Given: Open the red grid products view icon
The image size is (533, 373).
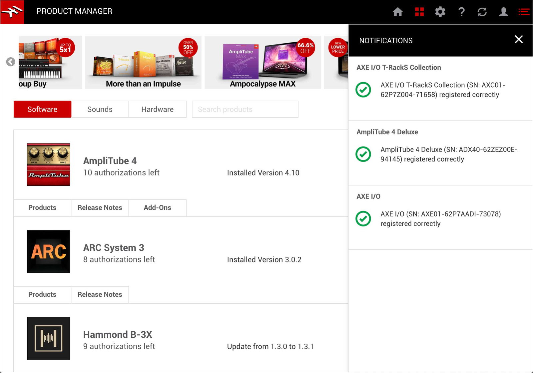Looking at the screenshot, I should [x=419, y=12].
